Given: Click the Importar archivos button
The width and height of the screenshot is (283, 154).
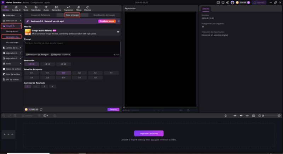Looking at the screenshot, I should (149, 134).
